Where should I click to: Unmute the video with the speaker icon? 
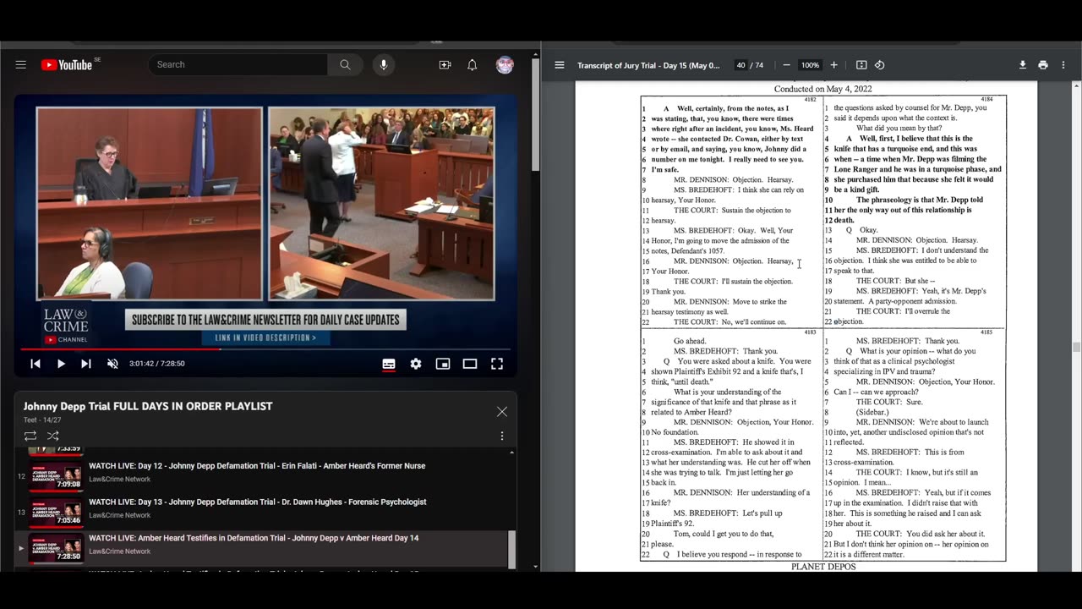click(x=112, y=364)
